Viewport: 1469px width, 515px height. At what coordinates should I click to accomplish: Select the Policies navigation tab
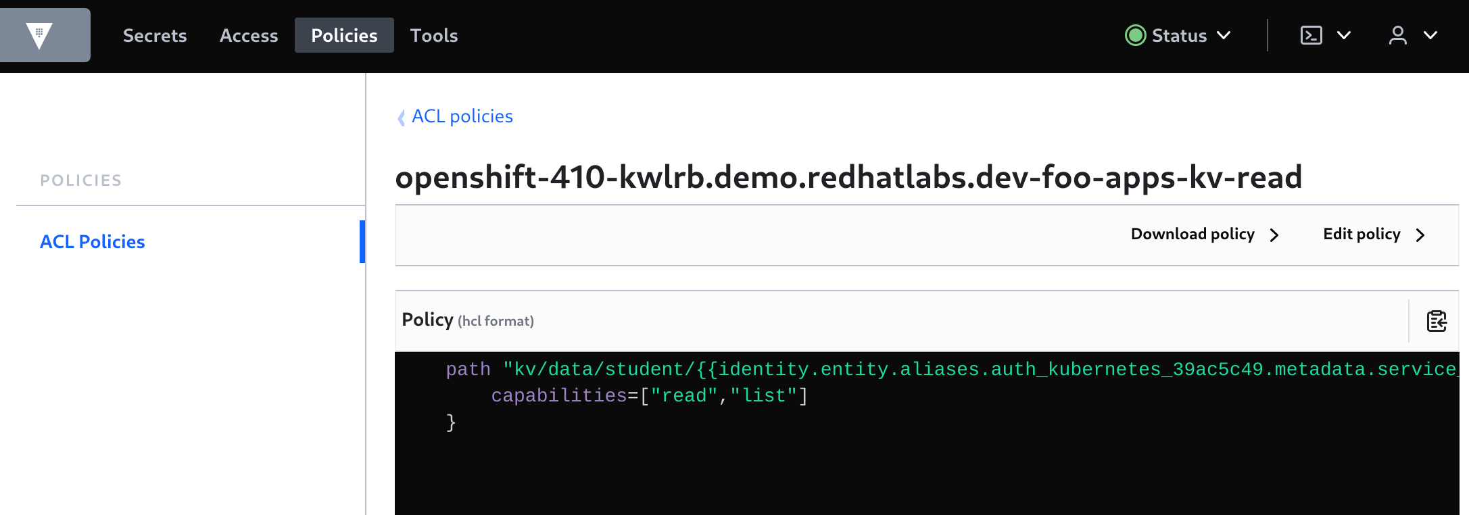344,35
